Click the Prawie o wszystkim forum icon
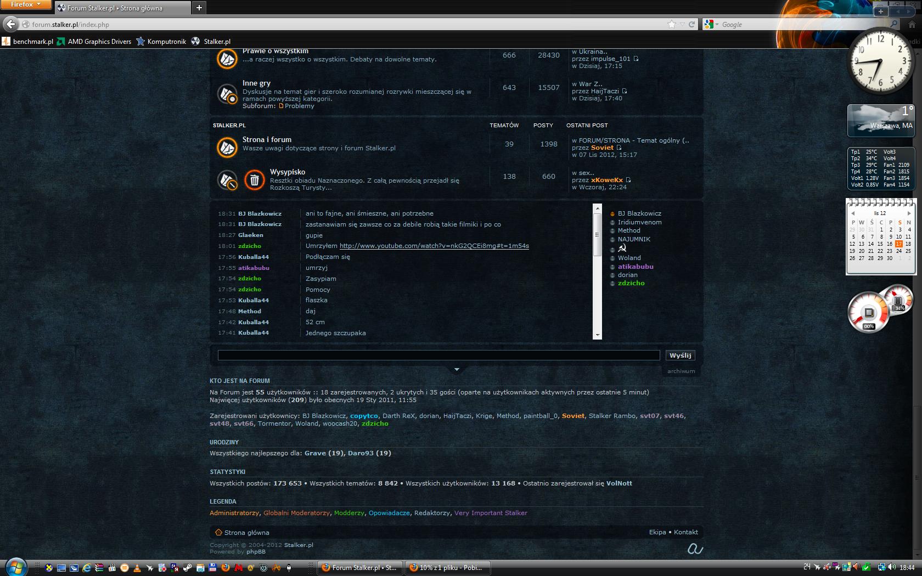Screen dimensions: 922x576 click(x=227, y=59)
